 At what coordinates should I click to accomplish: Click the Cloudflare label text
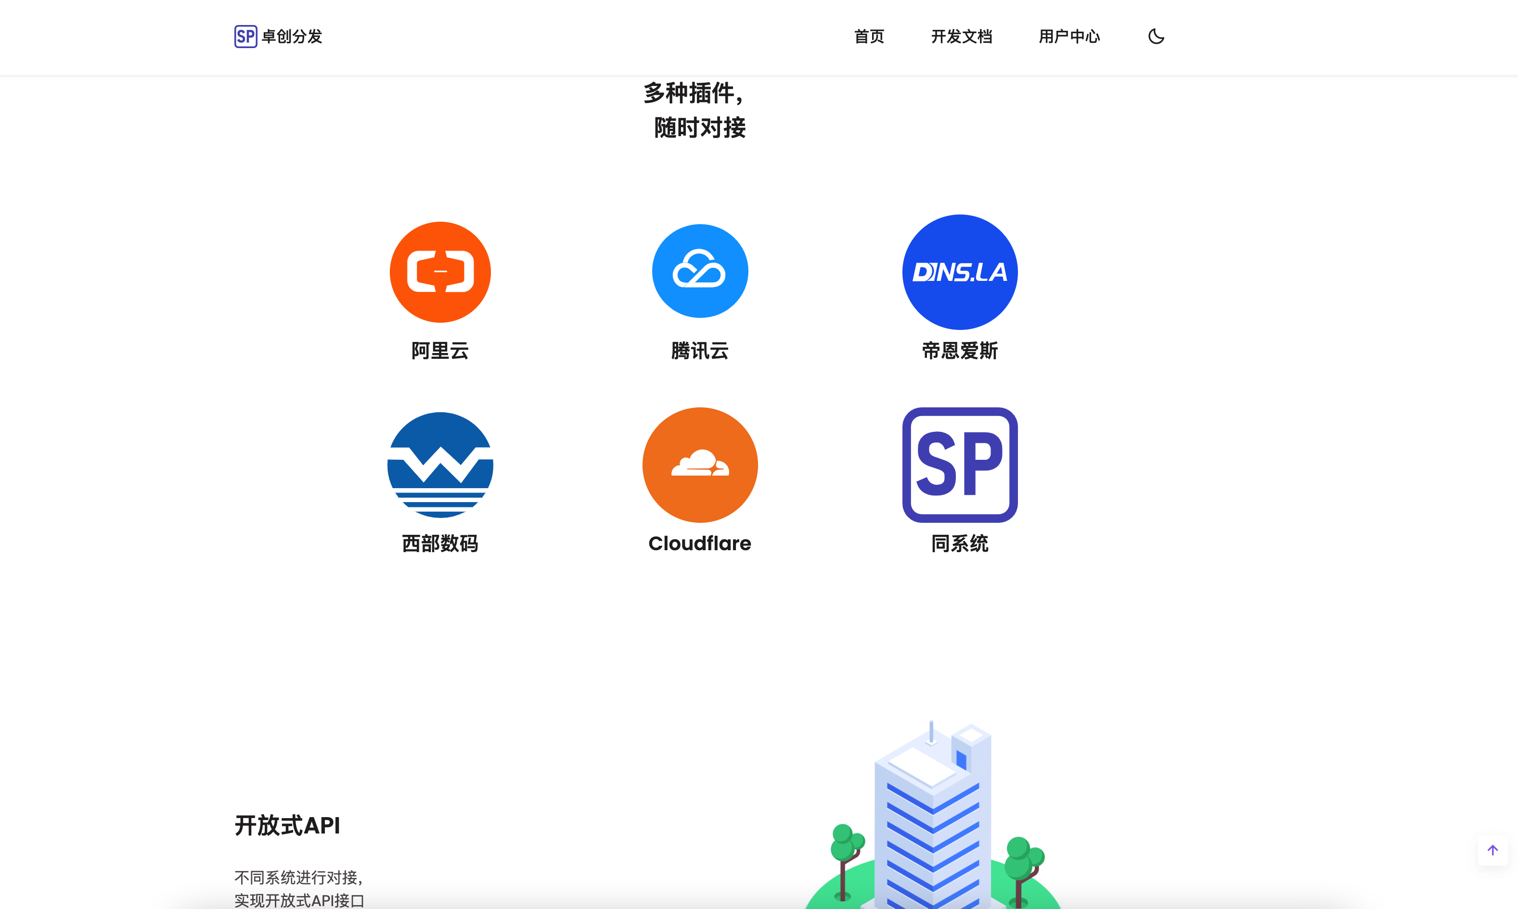[700, 544]
